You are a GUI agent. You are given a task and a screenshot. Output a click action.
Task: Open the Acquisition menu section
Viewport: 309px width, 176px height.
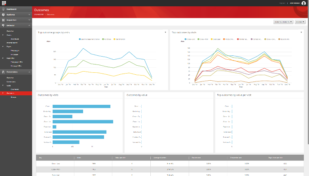pos(16,20)
